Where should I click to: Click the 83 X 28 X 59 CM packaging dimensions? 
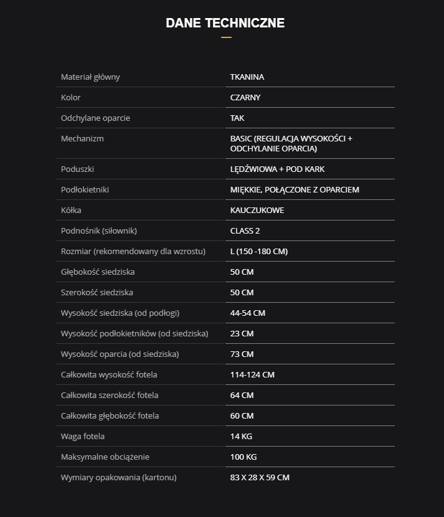(260, 478)
